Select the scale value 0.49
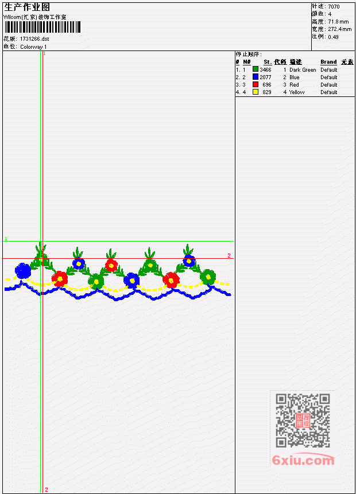The height and width of the screenshot is (494, 356). tap(333, 37)
